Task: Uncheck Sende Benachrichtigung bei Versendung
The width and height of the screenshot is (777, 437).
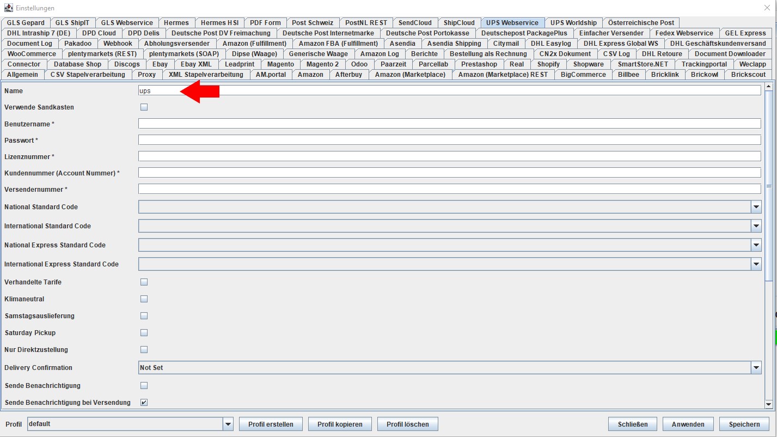Action: (144, 402)
